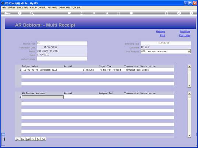Click the Del button in bottom row
Image resolution: width=198 pixels, height=148 pixels.
(x=43, y=139)
